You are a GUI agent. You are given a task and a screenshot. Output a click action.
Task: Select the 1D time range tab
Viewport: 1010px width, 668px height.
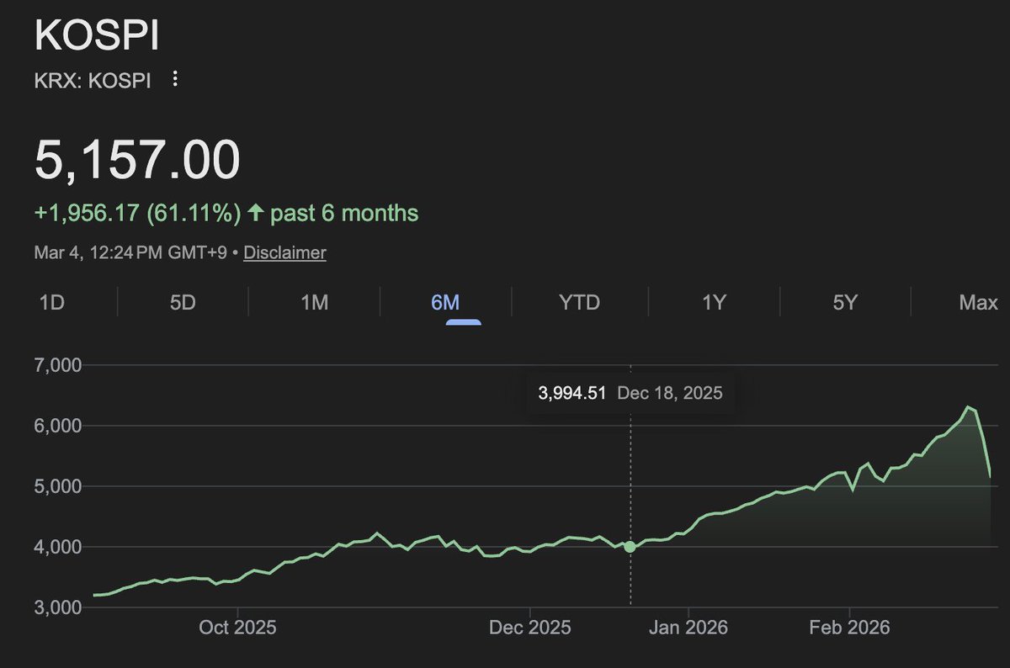(52, 302)
